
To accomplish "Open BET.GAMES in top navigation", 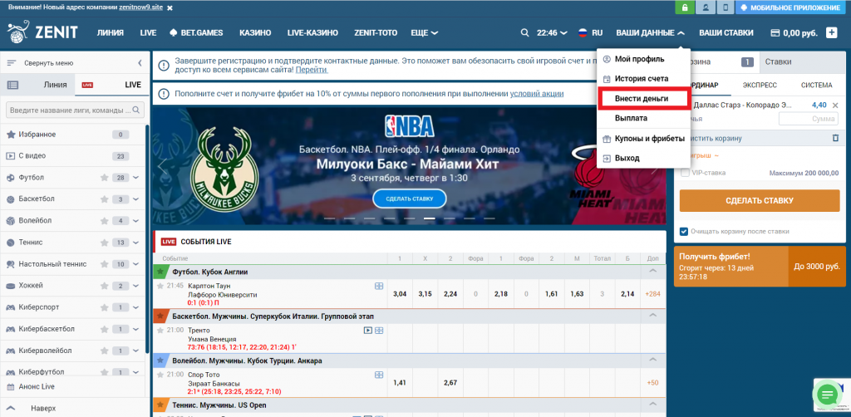I will [x=196, y=32].
